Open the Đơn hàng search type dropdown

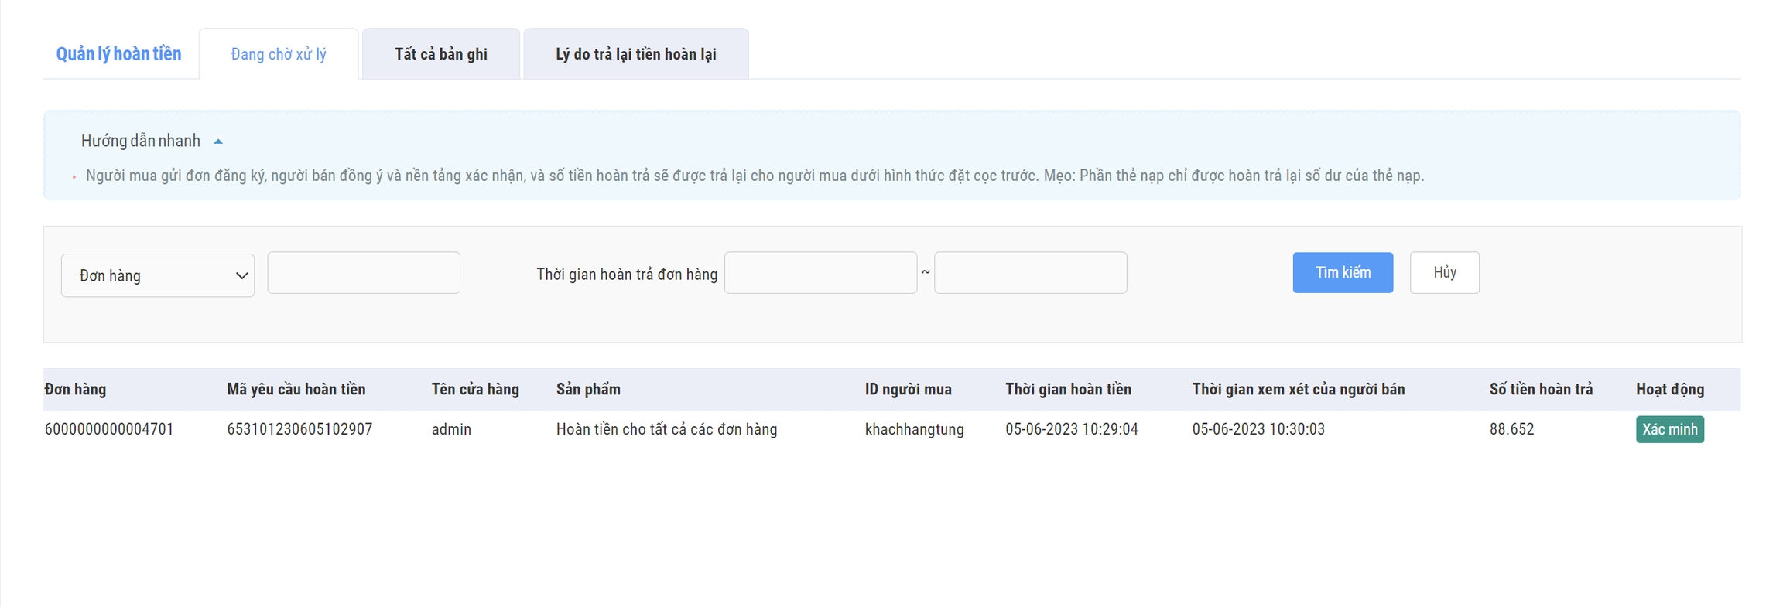[x=158, y=275]
